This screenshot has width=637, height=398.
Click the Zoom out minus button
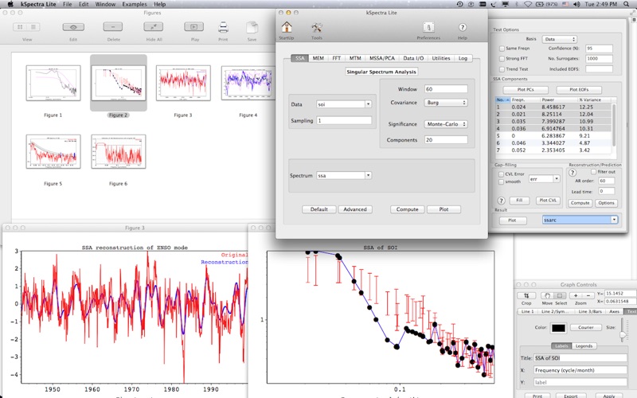click(588, 295)
